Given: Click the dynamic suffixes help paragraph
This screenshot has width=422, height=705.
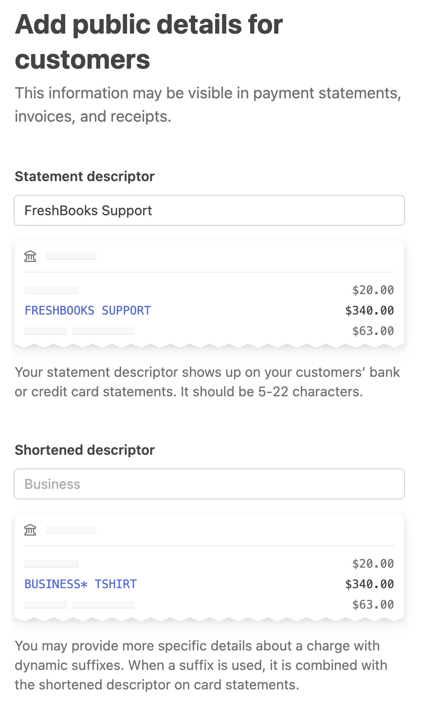Looking at the screenshot, I should coord(201,665).
